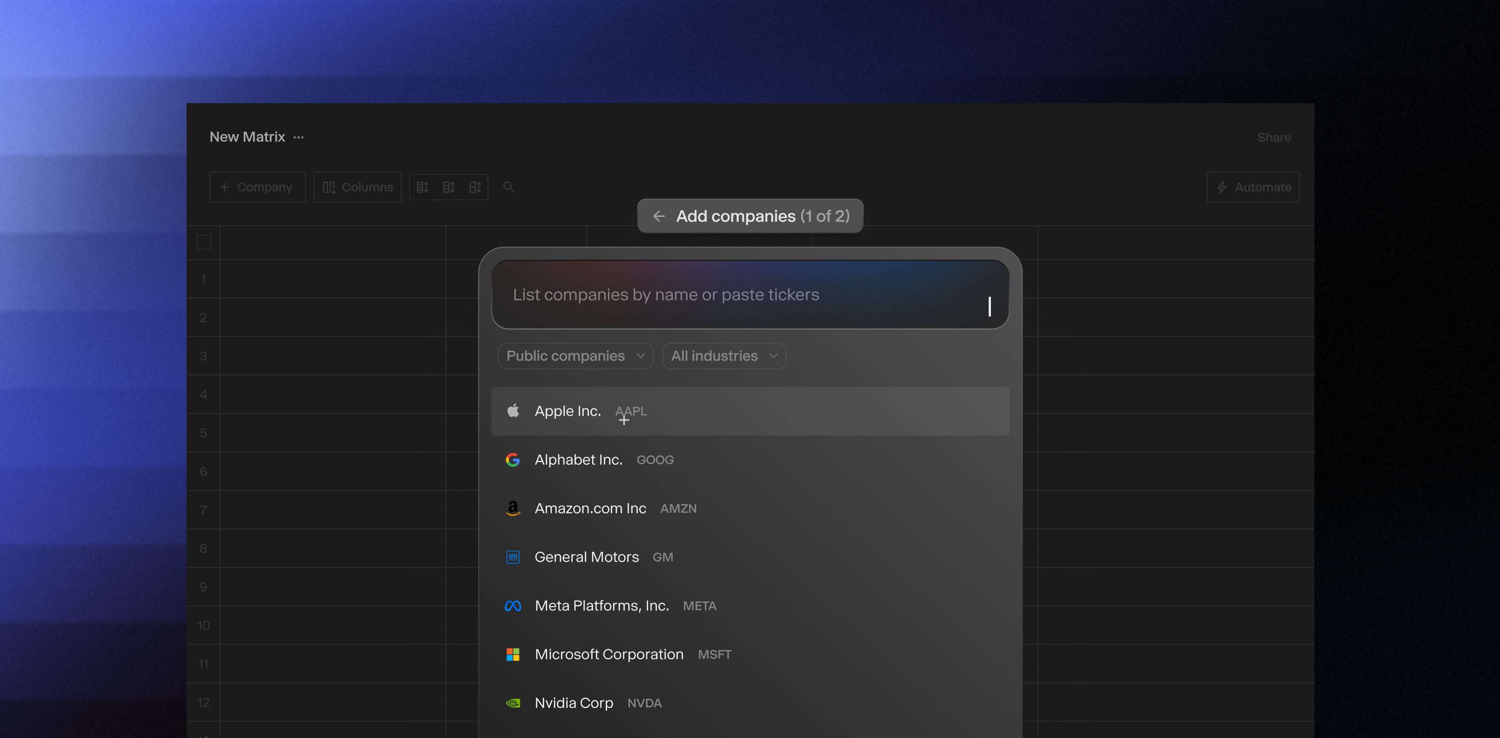
Task: Open the Public companies dropdown
Action: point(575,356)
